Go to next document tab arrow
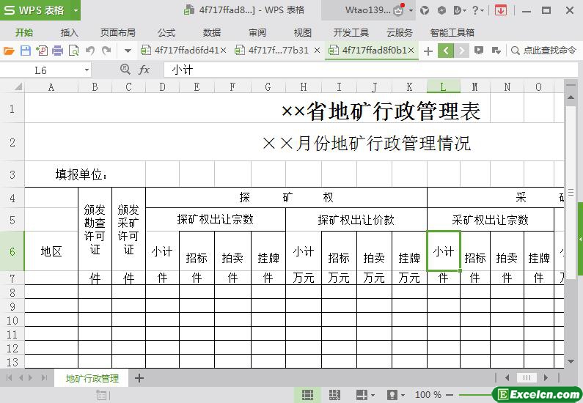The height and width of the screenshot is (403, 583). (461, 51)
